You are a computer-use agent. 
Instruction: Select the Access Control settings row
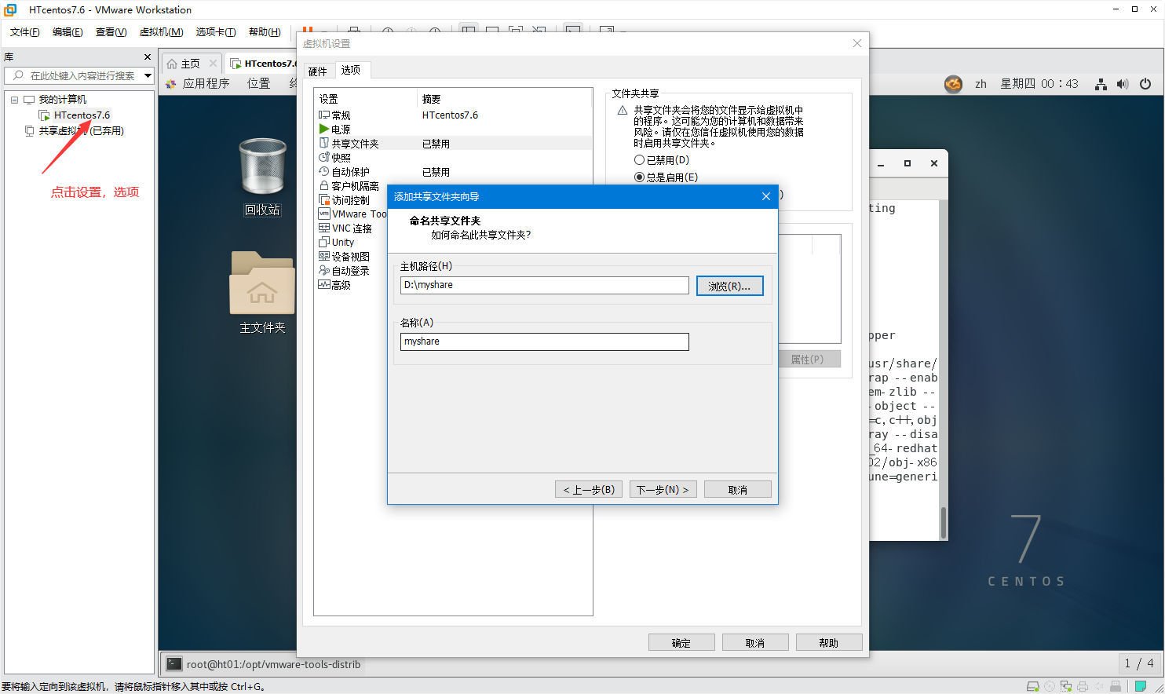coord(350,200)
